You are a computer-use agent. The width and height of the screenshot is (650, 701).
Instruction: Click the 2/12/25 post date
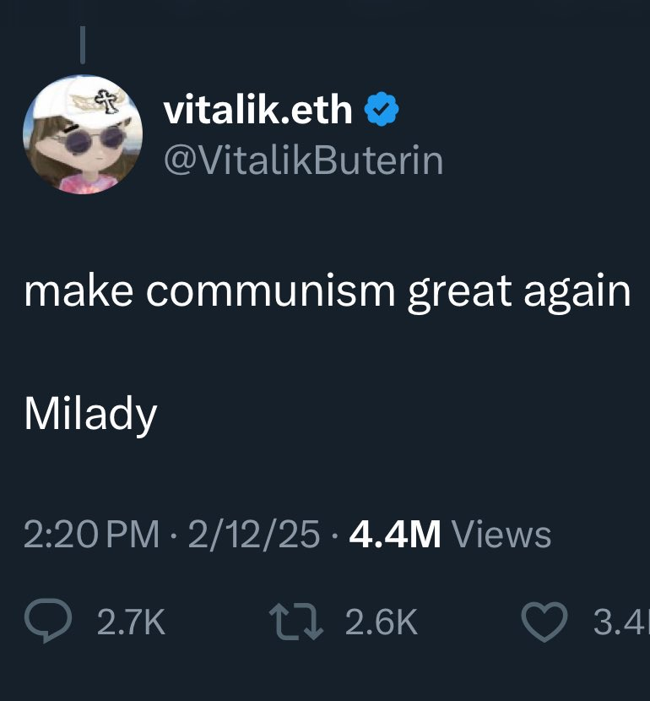pos(254,535)
